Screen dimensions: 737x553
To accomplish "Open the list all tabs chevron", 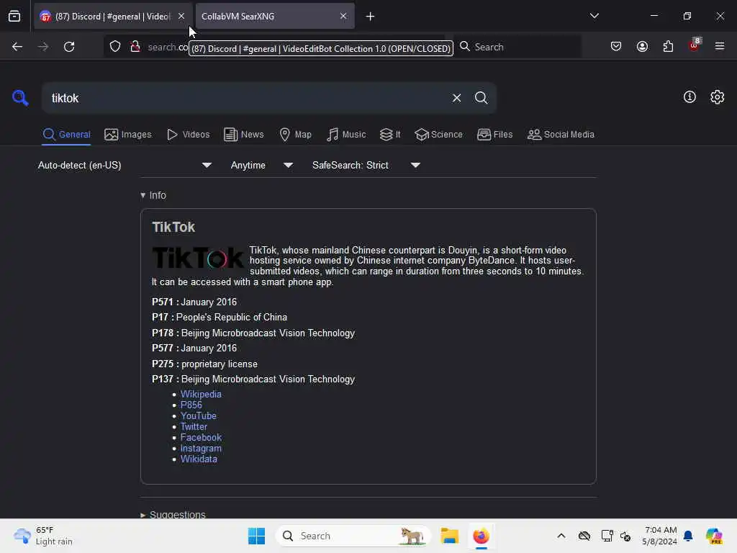I will pyautogui.click(x=594, y=16).
